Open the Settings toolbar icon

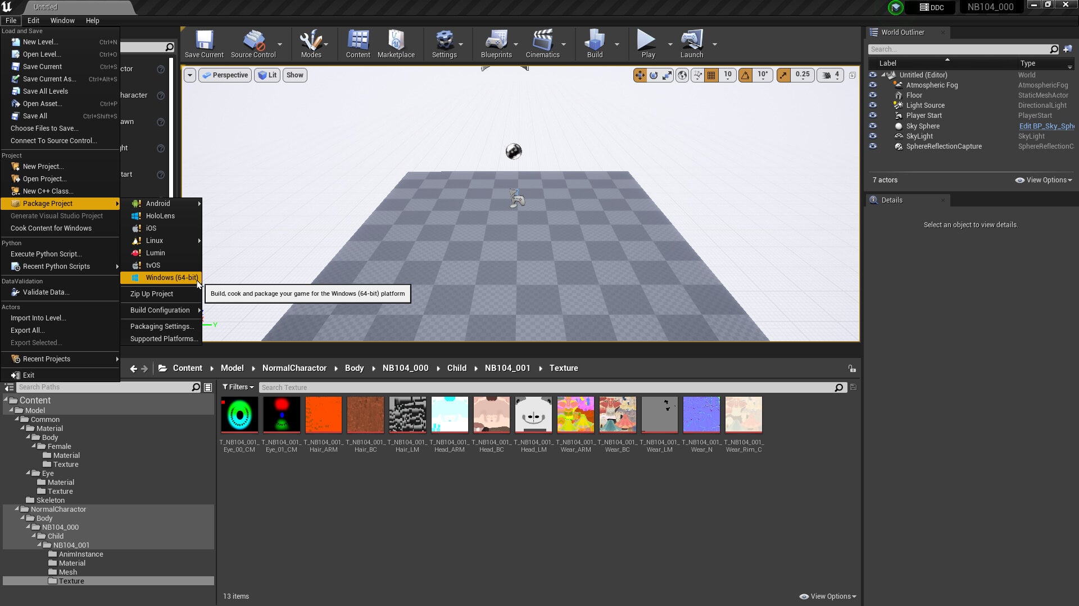click(x=444, y=44)
